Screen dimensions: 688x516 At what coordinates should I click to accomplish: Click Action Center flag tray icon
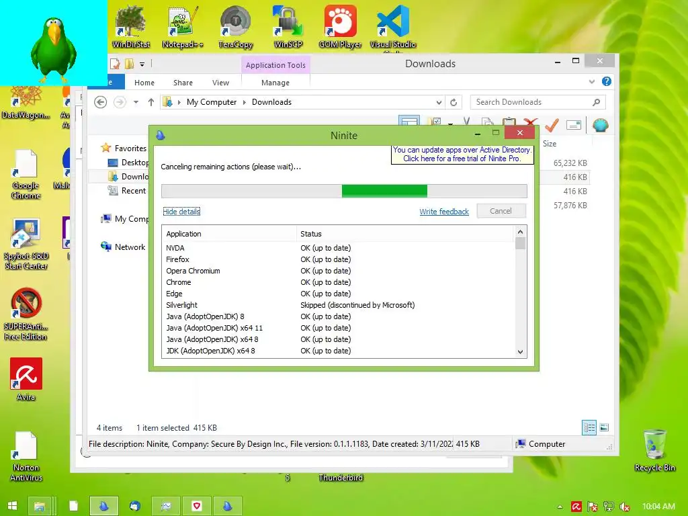click(593, 507)
